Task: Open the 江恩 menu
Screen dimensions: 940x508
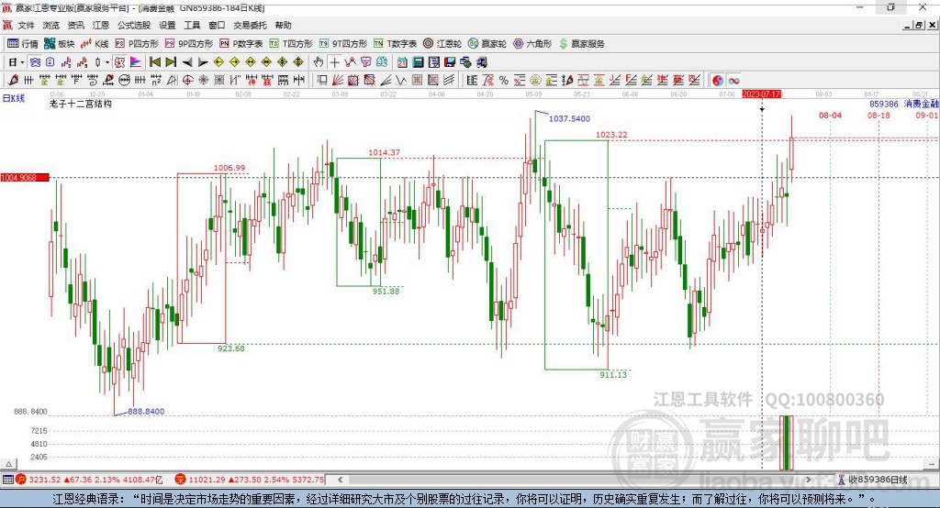Action: click(x=101, y=25)
